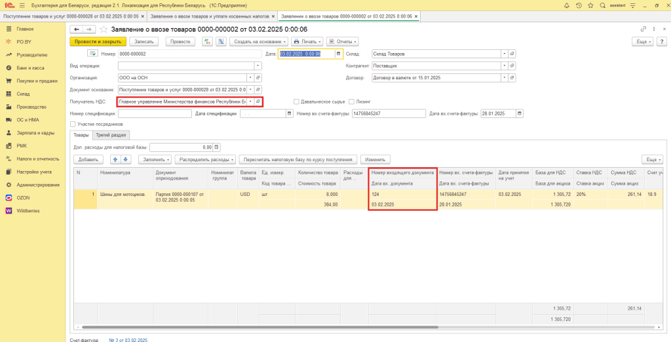Image resolution: width=671 pixels, height=342 pixels.
Task: Move row up with blue arrow
Action: click(x=115, y=159)
